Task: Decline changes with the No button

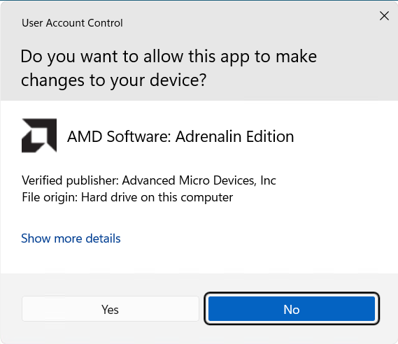Action: click(x=292, y=309)
